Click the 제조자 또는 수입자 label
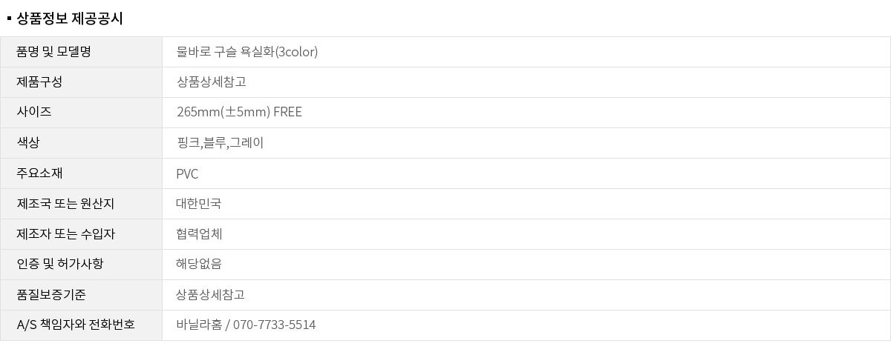This screenshot has width=891, height=352. click(x=65, y=234)
